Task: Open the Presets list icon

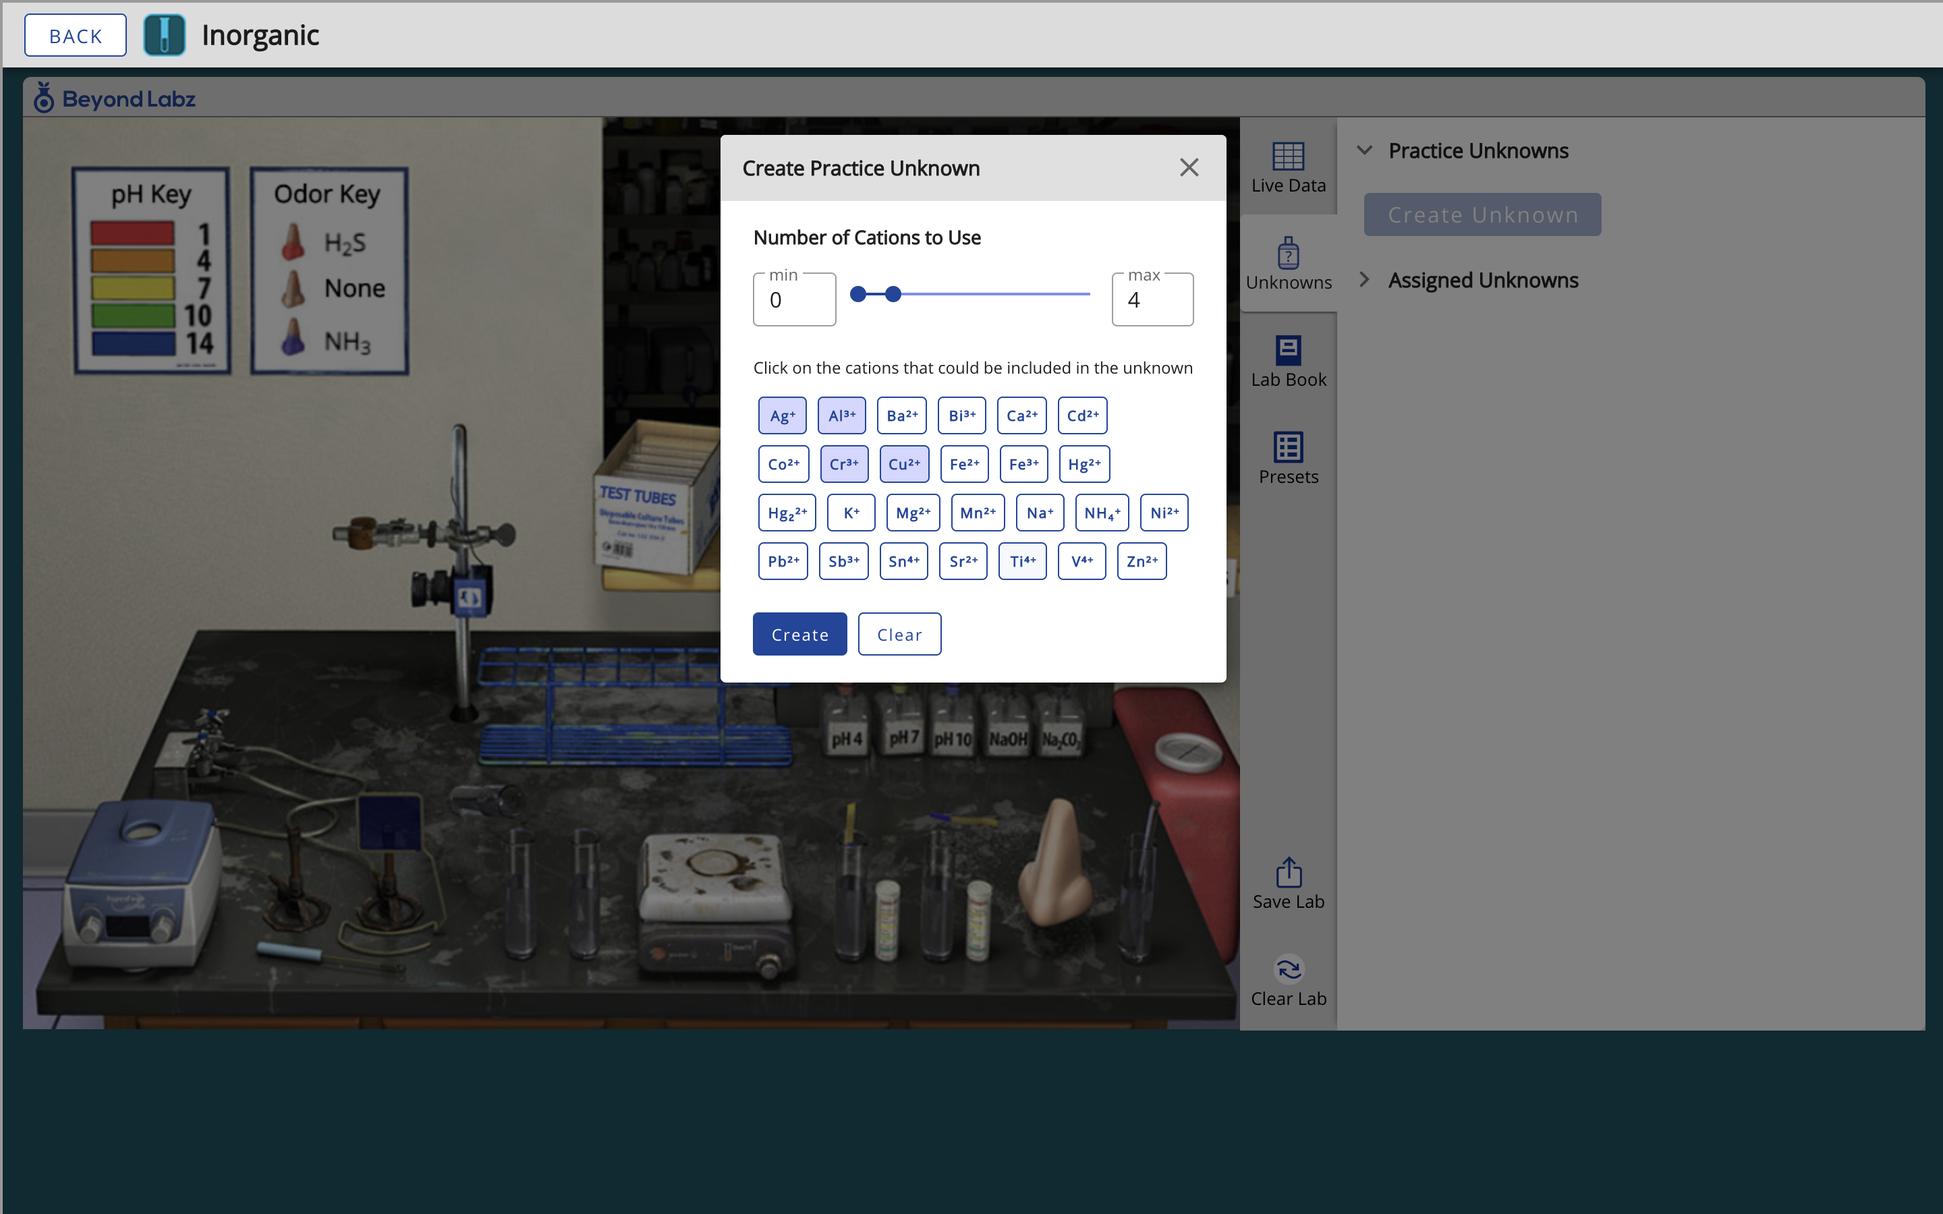Action: click(1288, 447)
